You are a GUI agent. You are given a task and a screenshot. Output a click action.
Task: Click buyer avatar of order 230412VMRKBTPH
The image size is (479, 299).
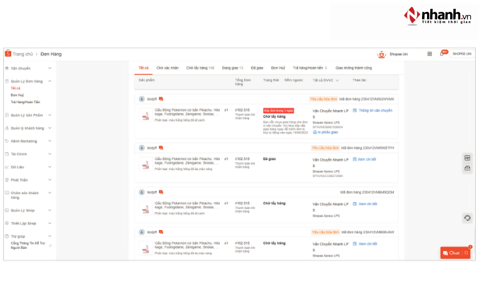pos(142,148)
